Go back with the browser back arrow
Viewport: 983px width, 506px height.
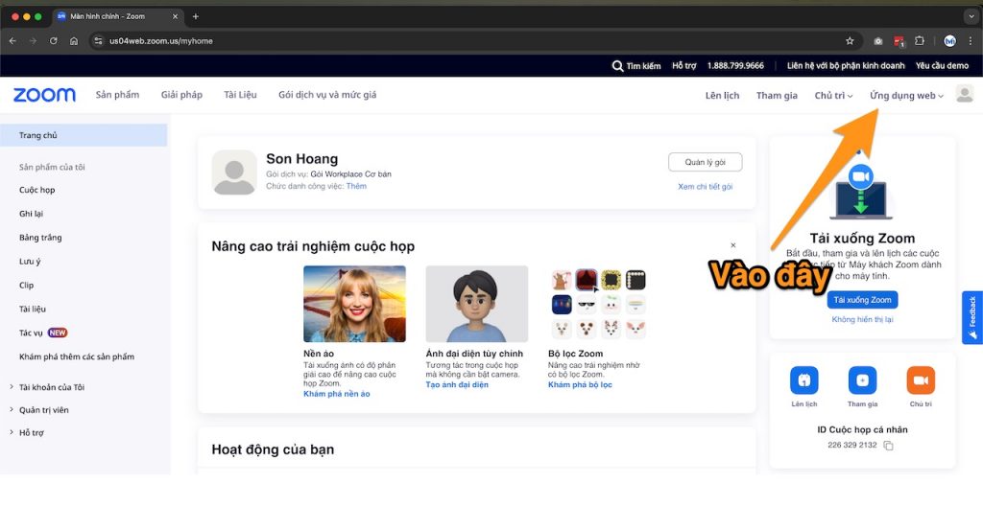point(12,40)
